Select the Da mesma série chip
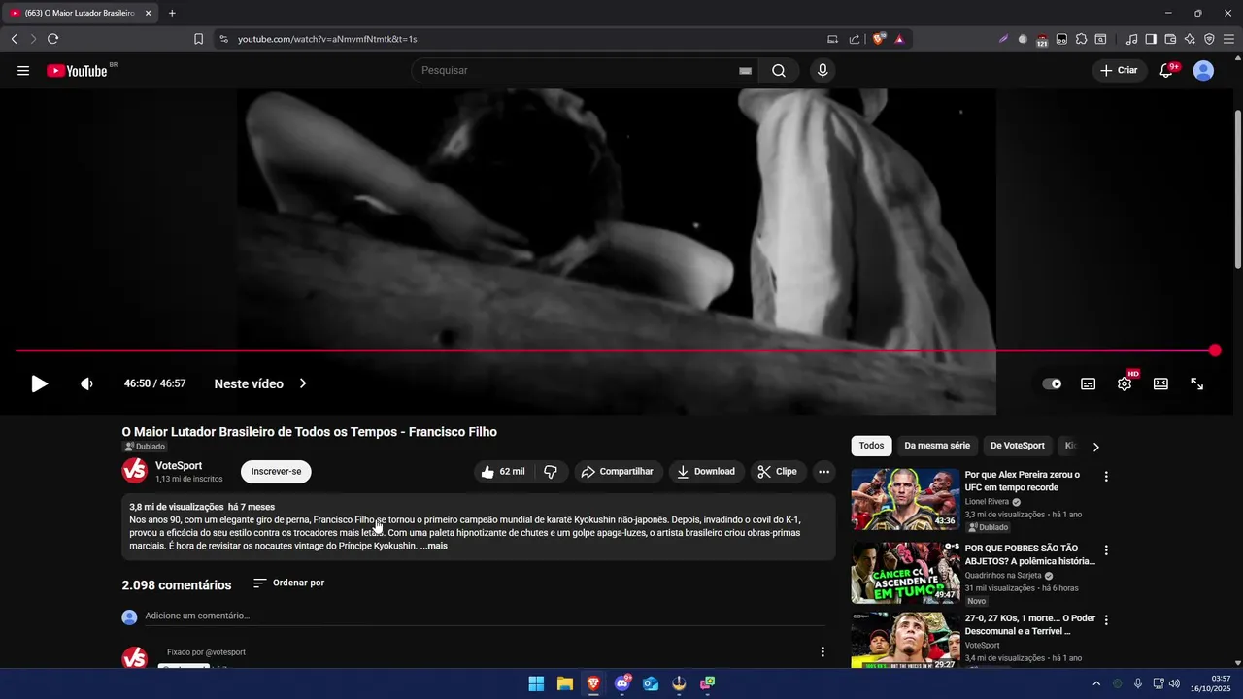Image resolution: width=1243 pixels, height=699 pixels. pos(937,446)
